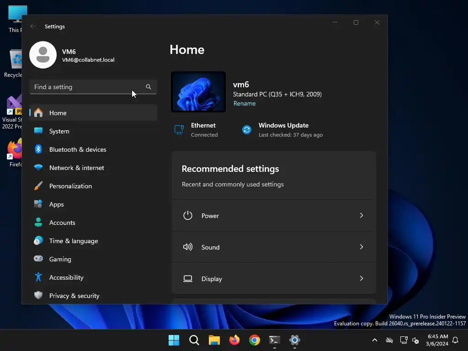Click the Power symbol icon

188,216
